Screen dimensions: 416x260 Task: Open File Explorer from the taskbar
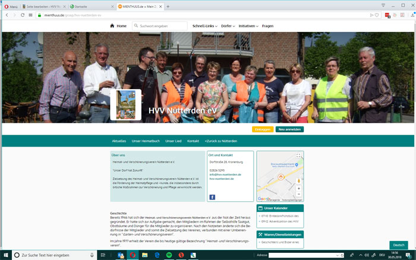[x=144, y=255]
